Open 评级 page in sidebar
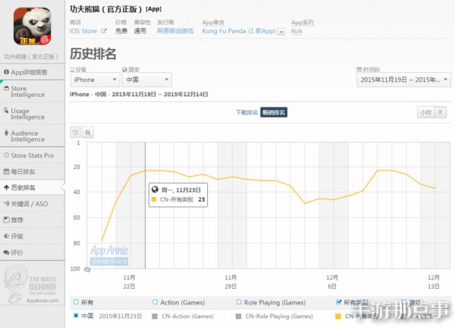 tap(32, 236)
